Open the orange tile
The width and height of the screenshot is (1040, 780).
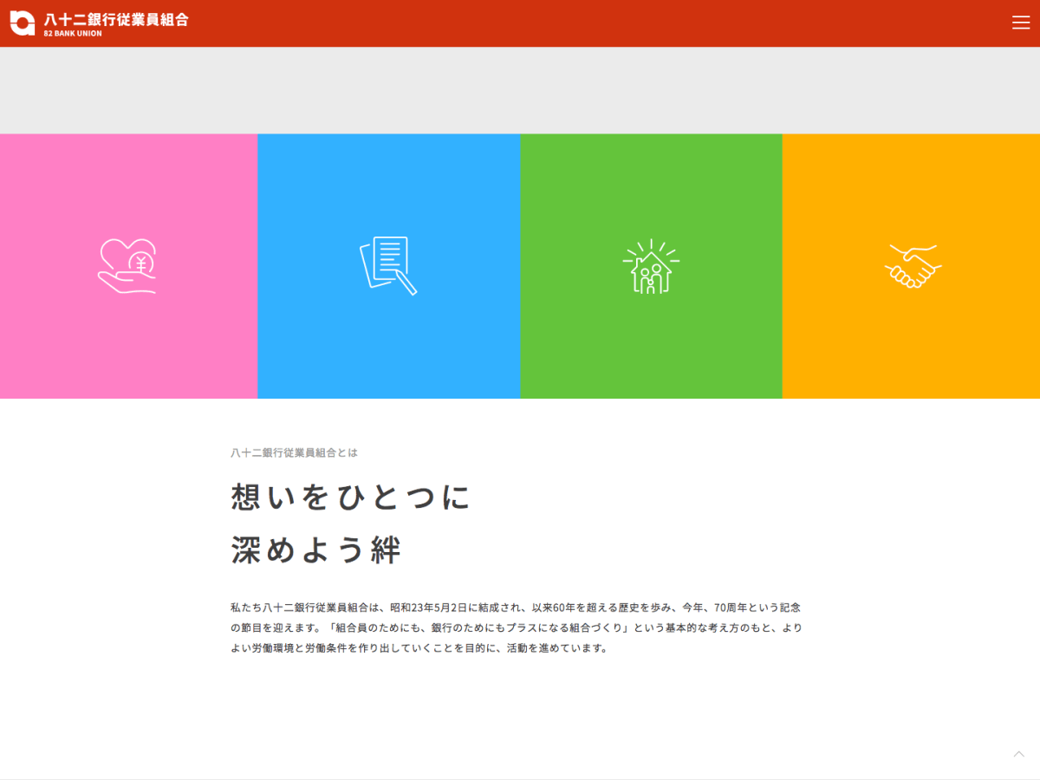[911, 266]
